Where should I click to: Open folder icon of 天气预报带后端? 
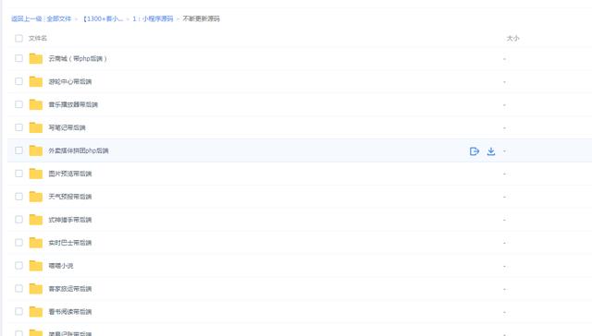[36, 197]
